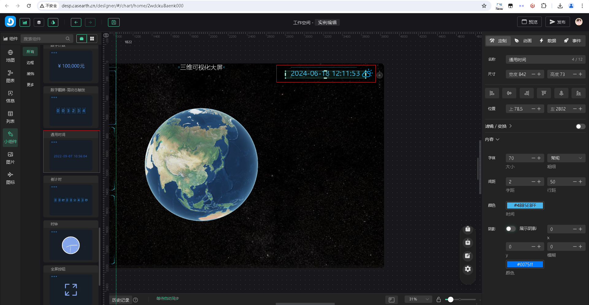Viewport: 589px width, 305px height.
Task: Click the bar chart icon in toolbar
Action: tap(25, 22)
